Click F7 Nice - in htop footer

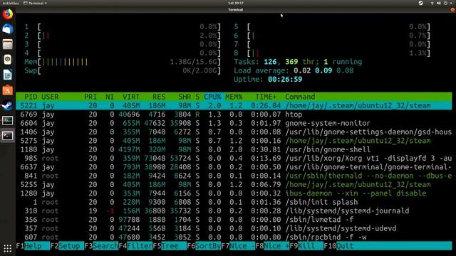click(239, 246)
